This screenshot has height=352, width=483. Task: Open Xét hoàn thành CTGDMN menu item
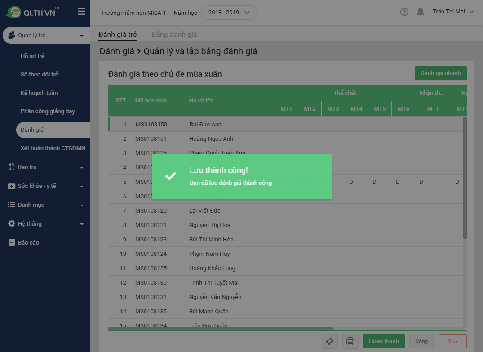(53, 148)
